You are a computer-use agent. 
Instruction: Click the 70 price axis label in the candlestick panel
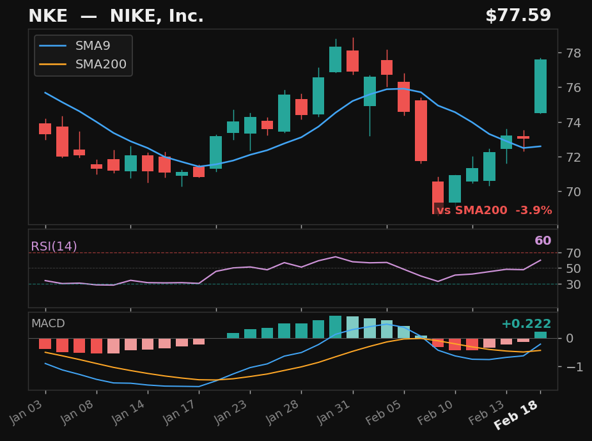(573, 192)
